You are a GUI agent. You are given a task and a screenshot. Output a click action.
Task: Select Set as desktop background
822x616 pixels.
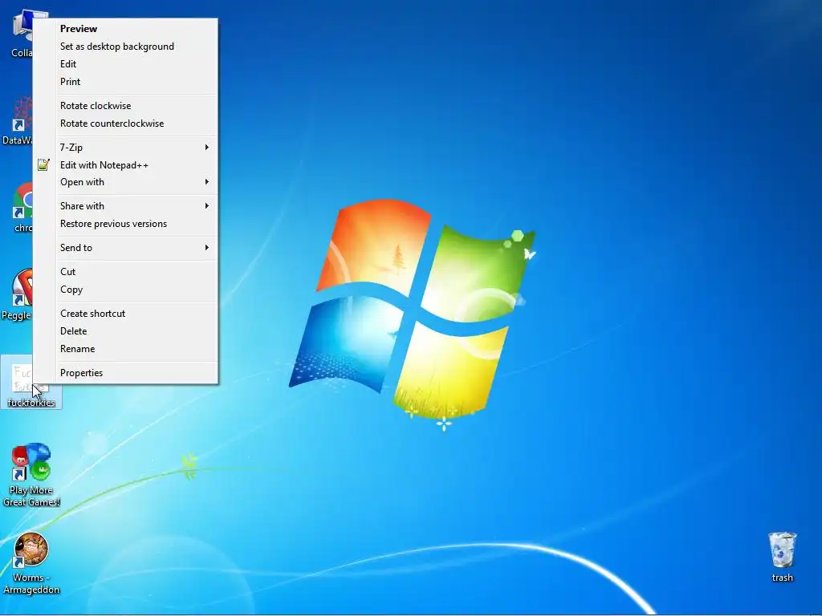coord(125,47)
